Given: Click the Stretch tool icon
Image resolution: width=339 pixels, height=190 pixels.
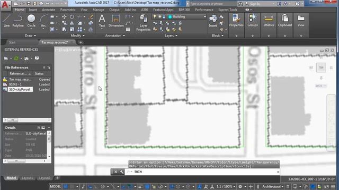Looking at the screenshot, I should click(64, 30).
